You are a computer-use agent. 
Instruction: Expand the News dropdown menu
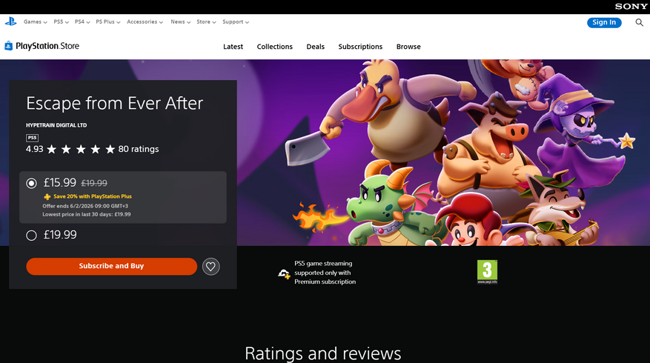[x=180, y=22]
